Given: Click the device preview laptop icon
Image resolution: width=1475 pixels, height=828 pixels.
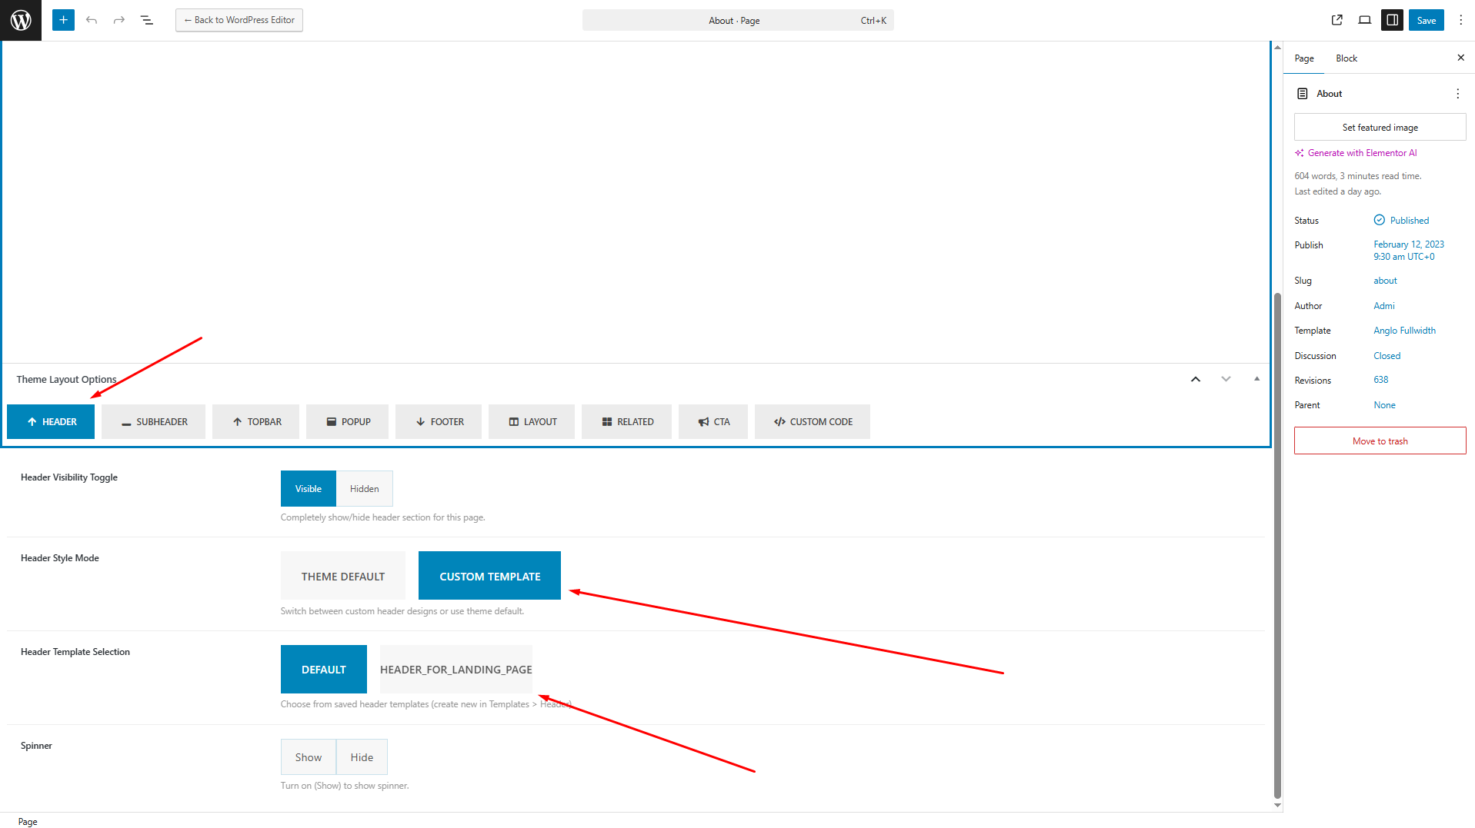Looking at the screenshot, I should click(1365, 20).
